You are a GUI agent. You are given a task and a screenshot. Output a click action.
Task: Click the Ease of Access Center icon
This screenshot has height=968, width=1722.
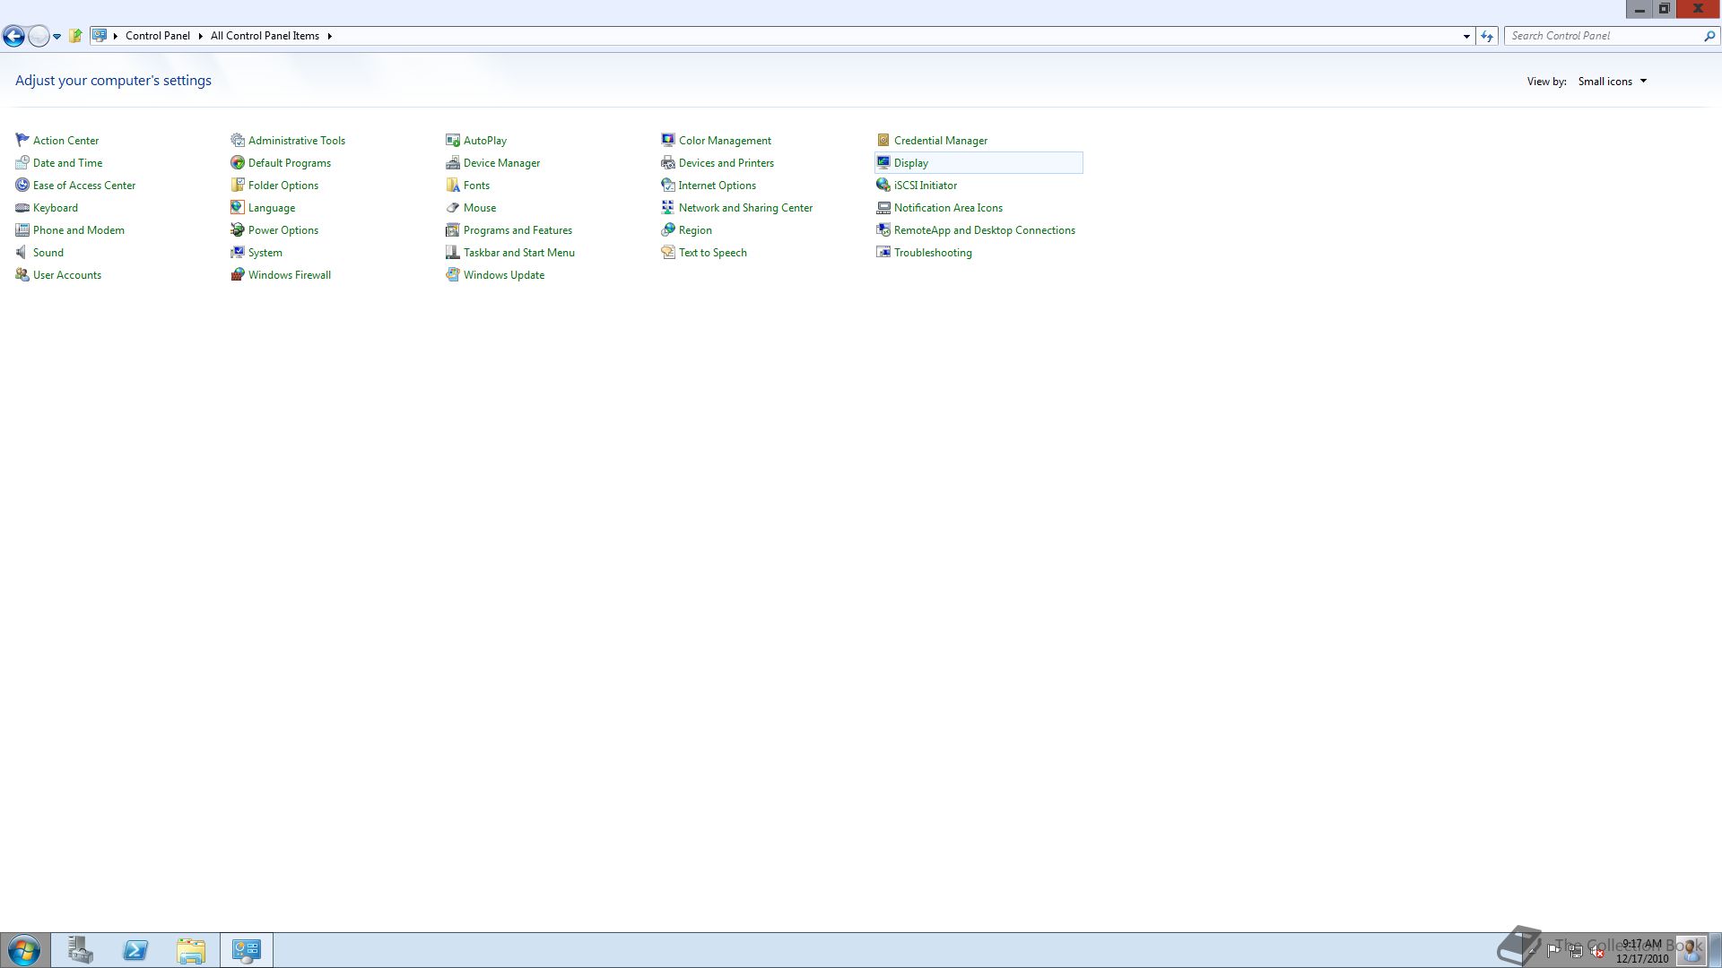[22, 185]
